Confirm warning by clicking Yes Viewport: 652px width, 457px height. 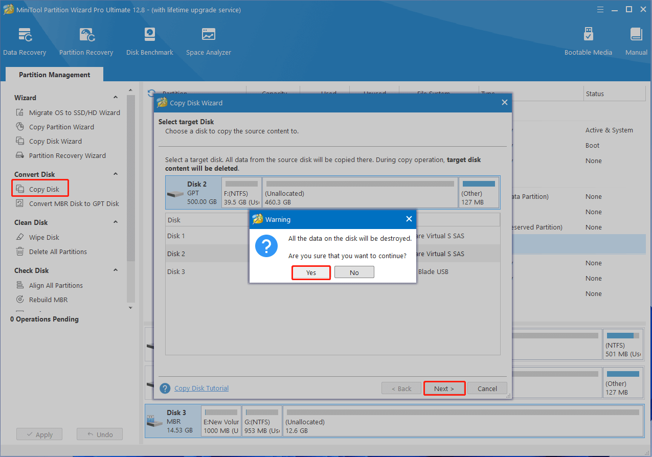311,272
